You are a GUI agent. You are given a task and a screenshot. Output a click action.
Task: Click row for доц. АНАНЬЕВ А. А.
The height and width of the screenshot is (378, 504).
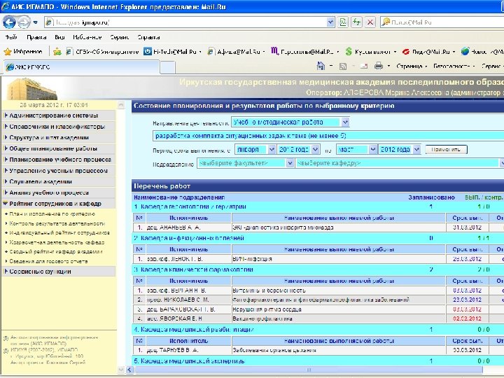point(318,227)
